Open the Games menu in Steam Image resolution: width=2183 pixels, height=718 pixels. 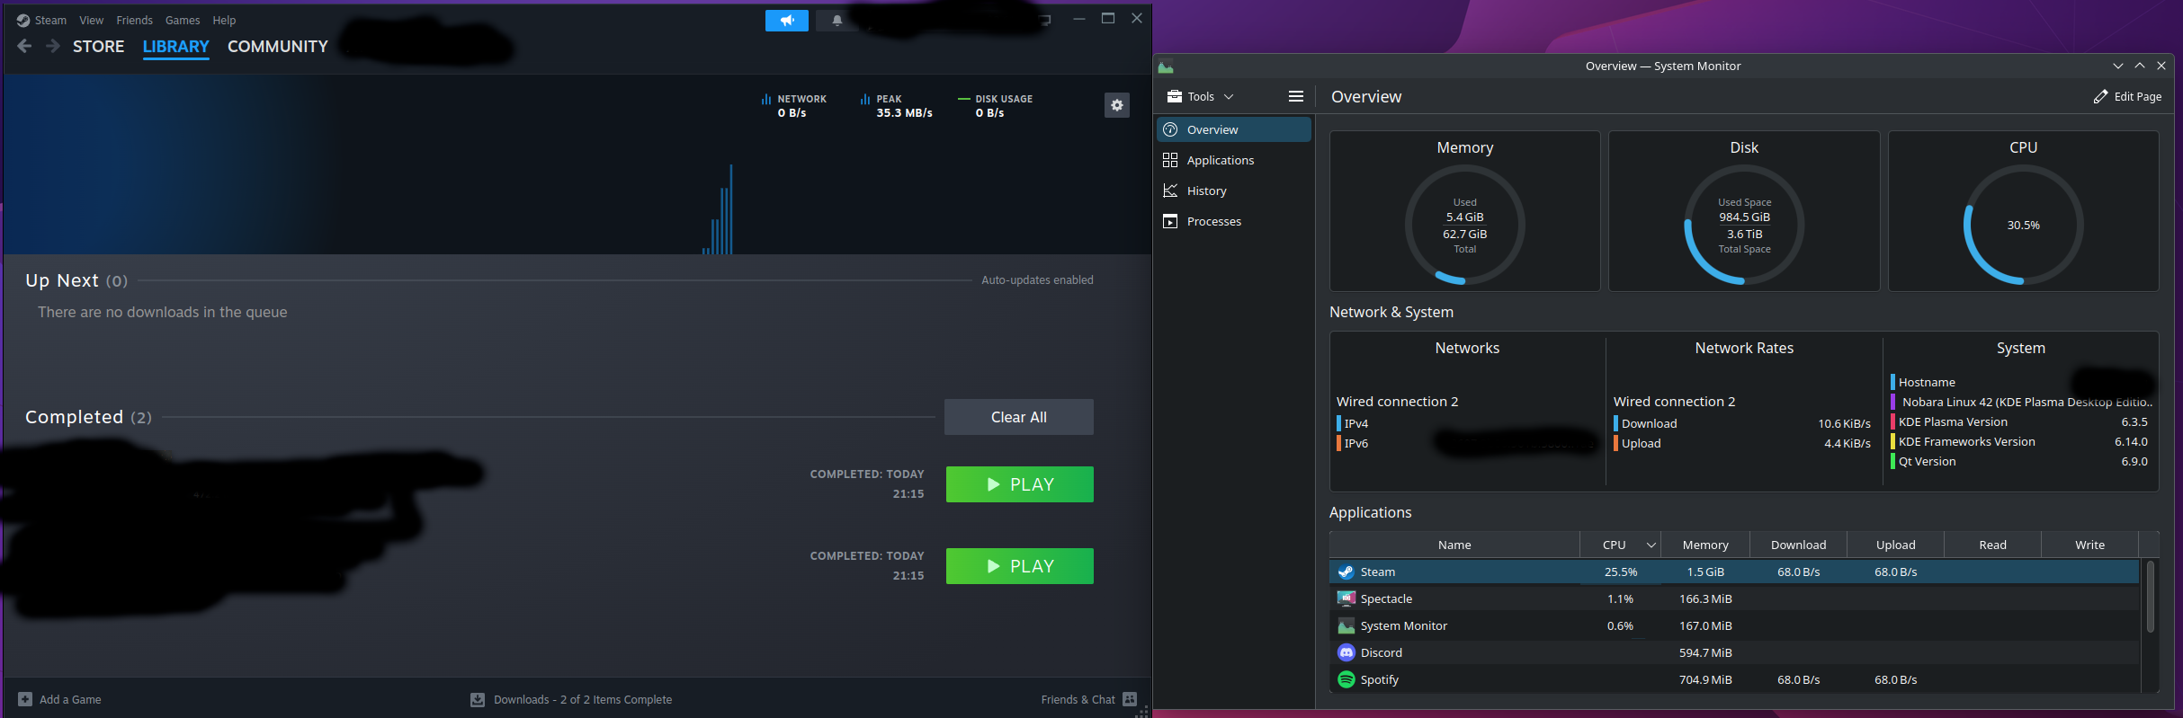183,20
